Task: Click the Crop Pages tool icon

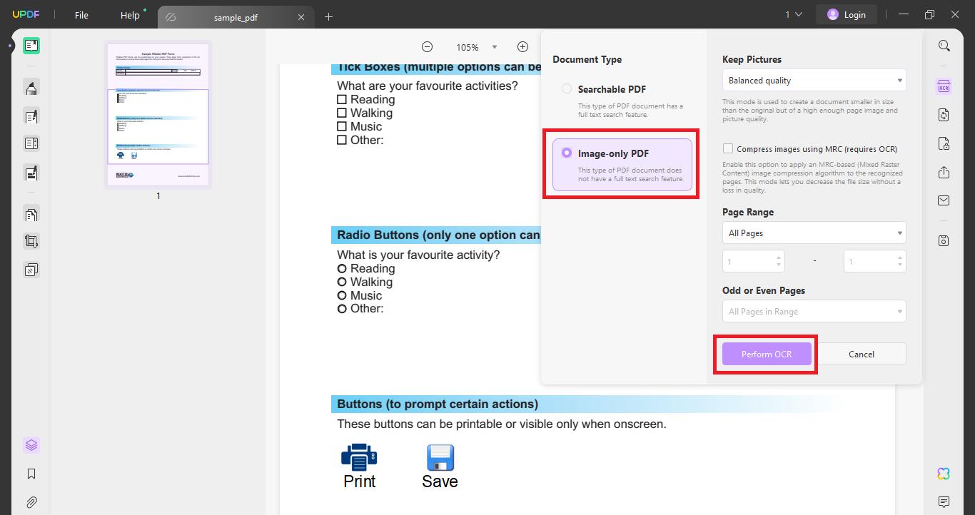Action: pyautogui.click(x=31, y=241)
